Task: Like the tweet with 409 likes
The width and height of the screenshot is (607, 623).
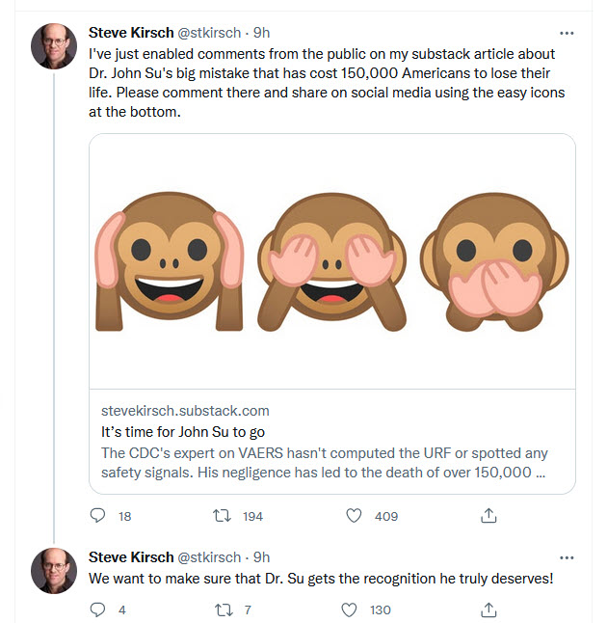Action: click(x=354, y=516)
